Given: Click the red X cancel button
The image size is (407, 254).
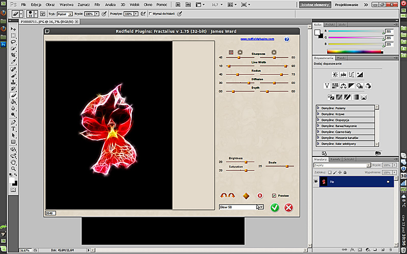Looking at the screenshot, I should click(x=288, y=207).
